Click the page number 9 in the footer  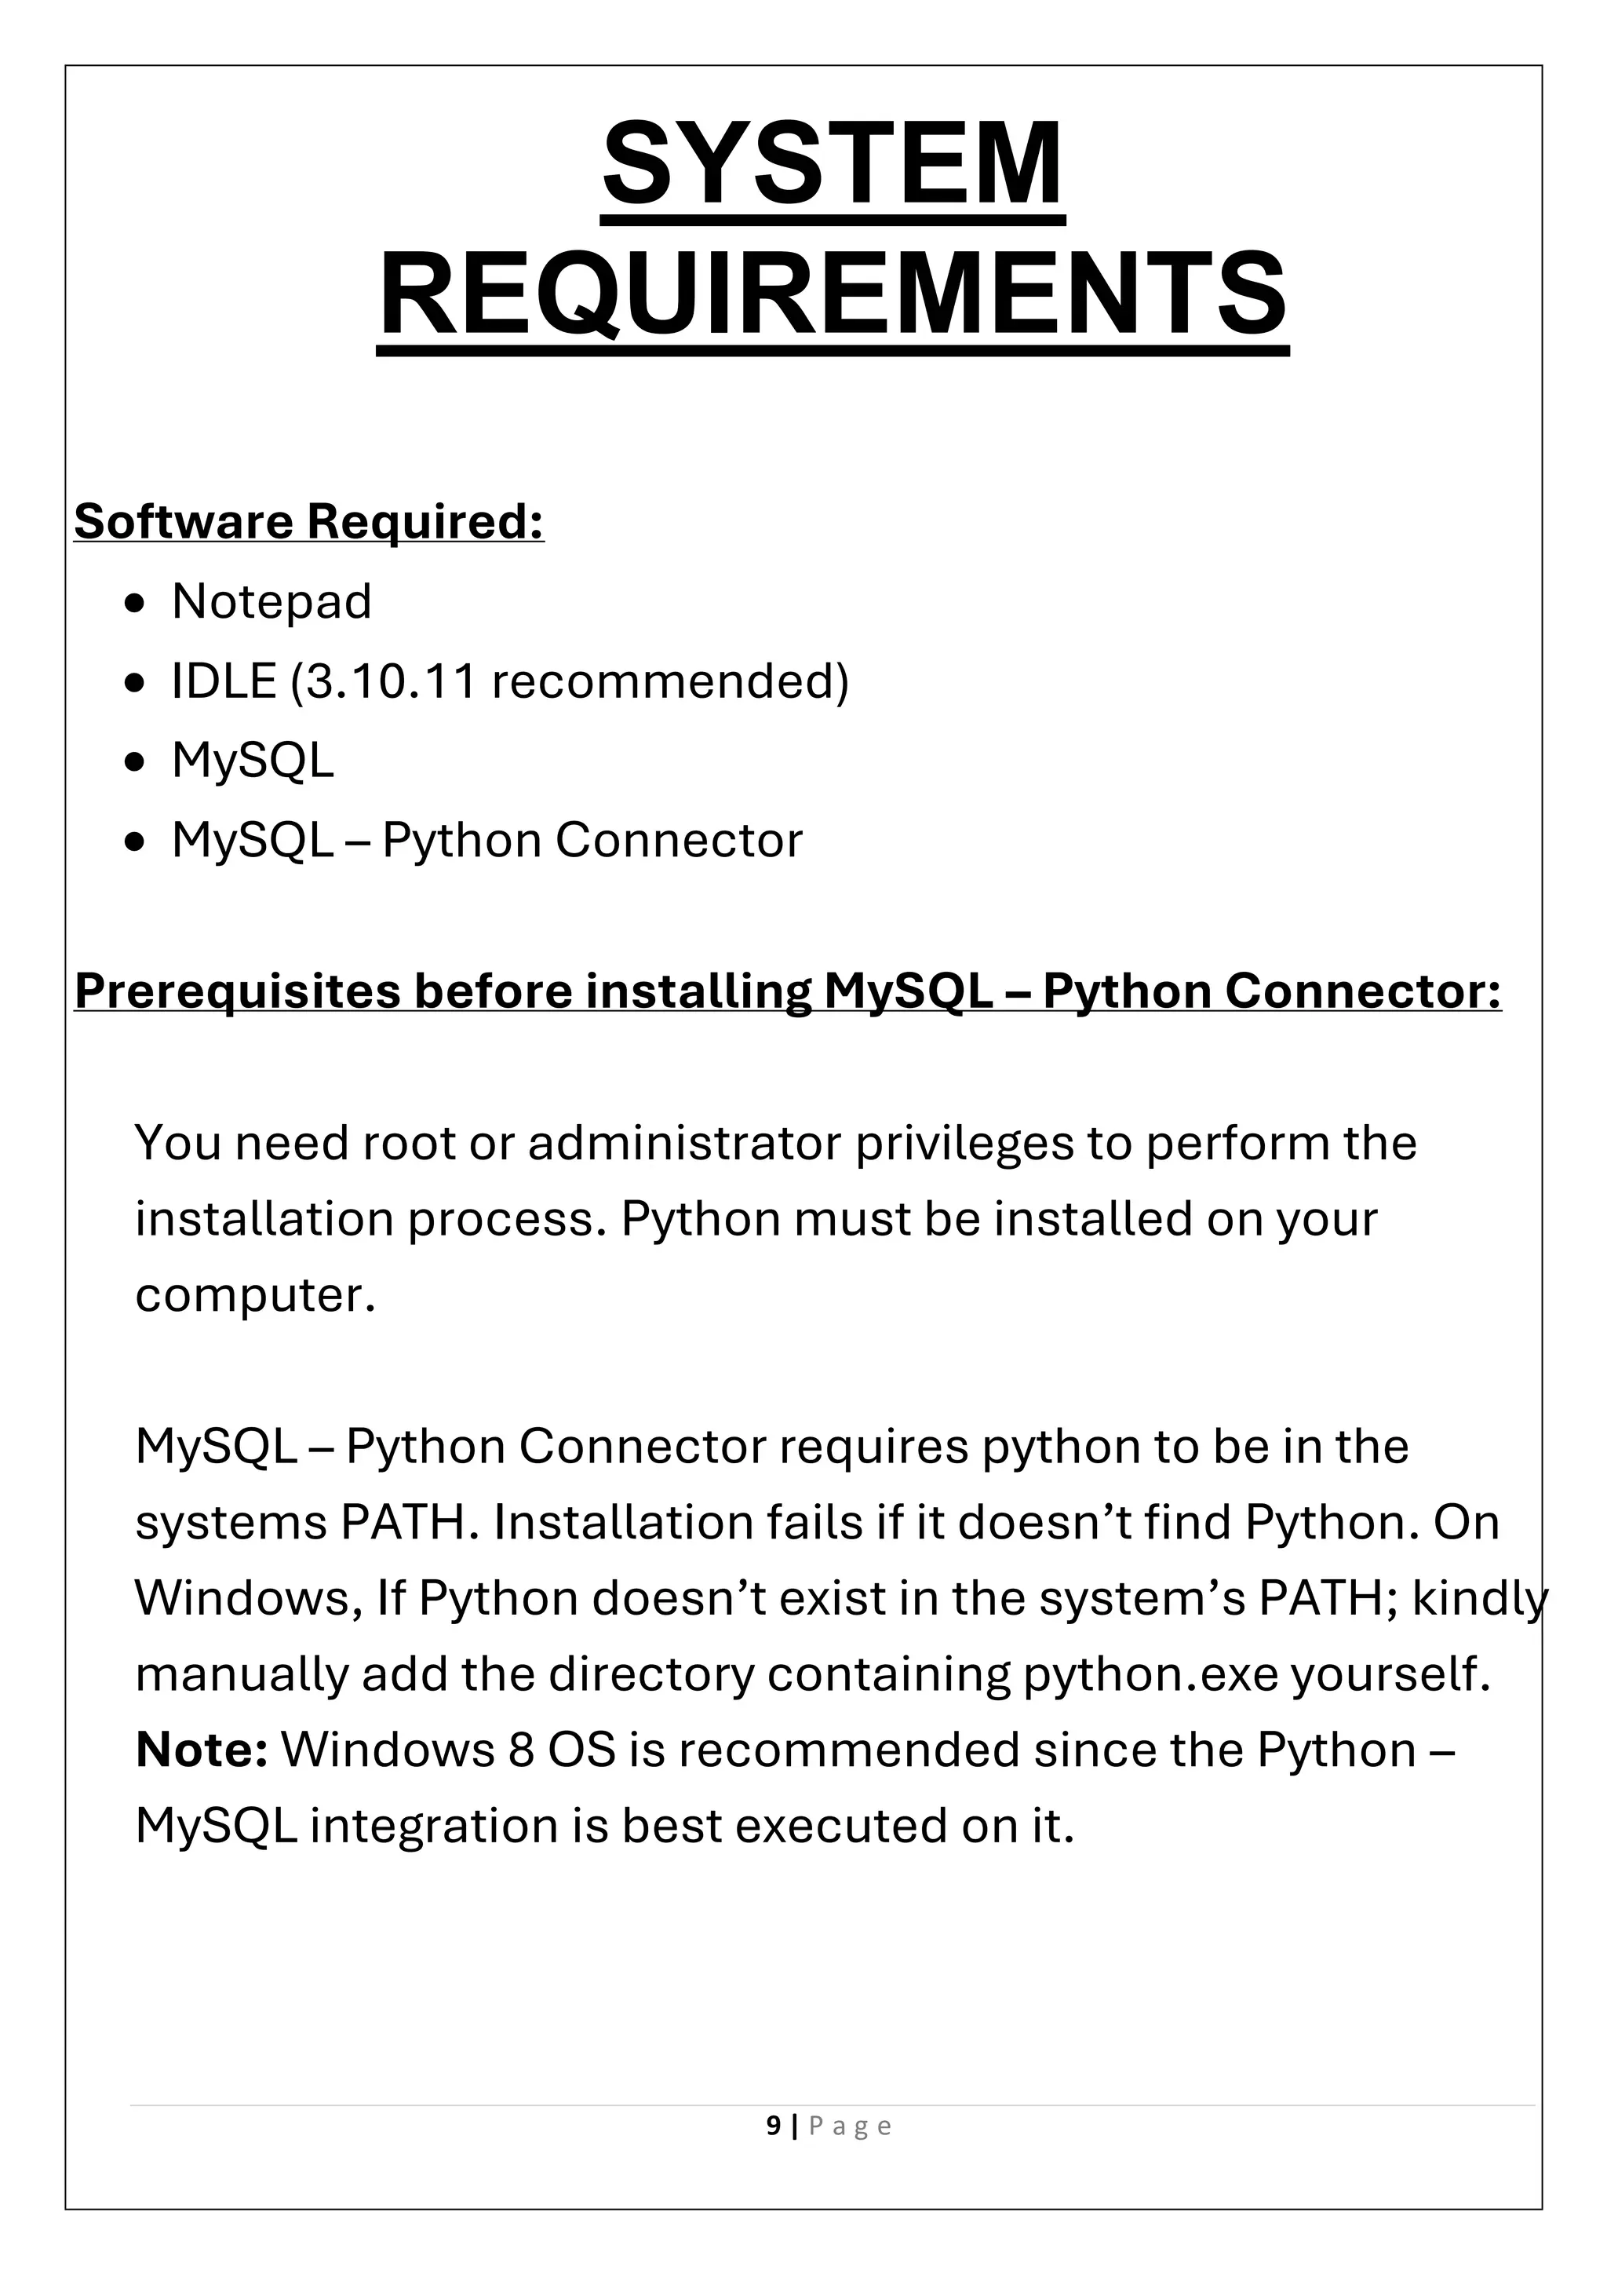774,2126
